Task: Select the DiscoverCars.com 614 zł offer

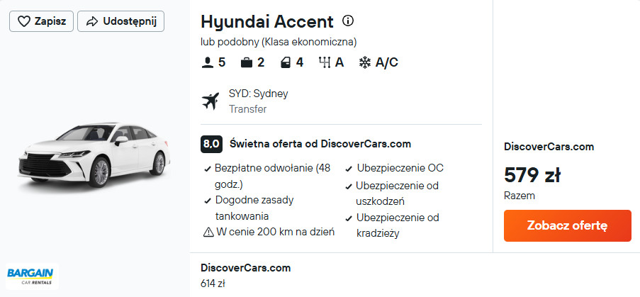Action: coord(246,276)
